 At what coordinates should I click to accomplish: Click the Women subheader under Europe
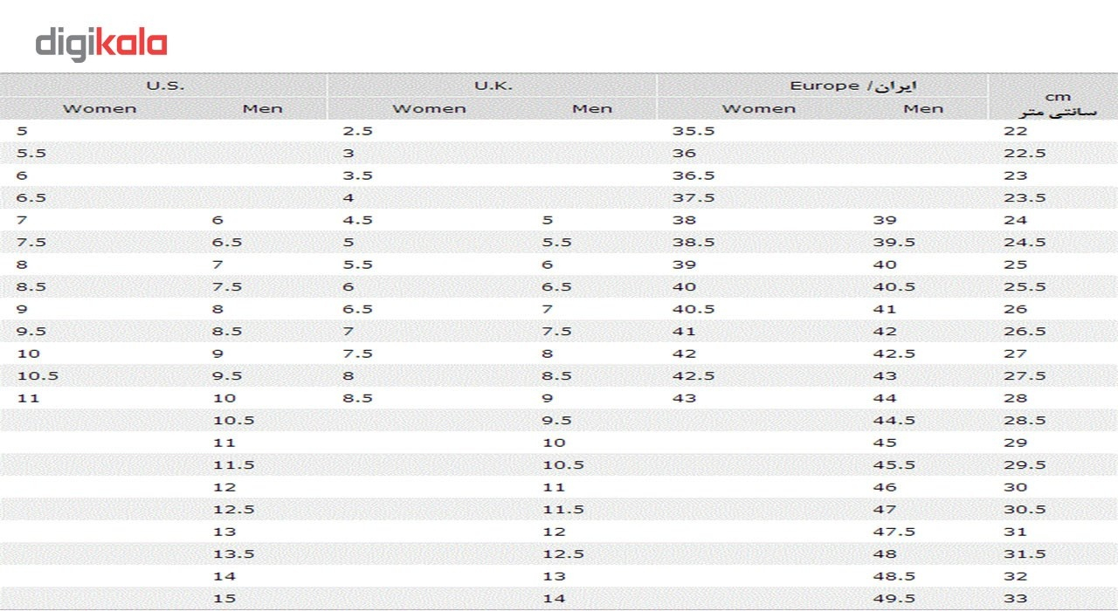pyautogui.click(x=759, y=109)
